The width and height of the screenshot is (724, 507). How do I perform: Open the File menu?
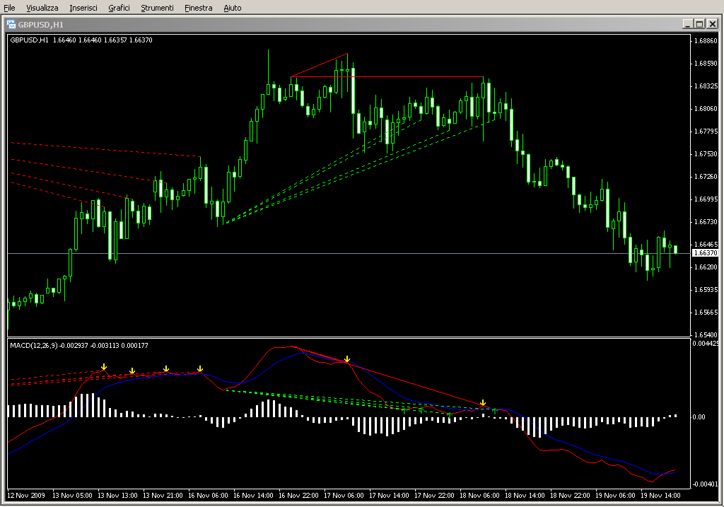point(9,8)
